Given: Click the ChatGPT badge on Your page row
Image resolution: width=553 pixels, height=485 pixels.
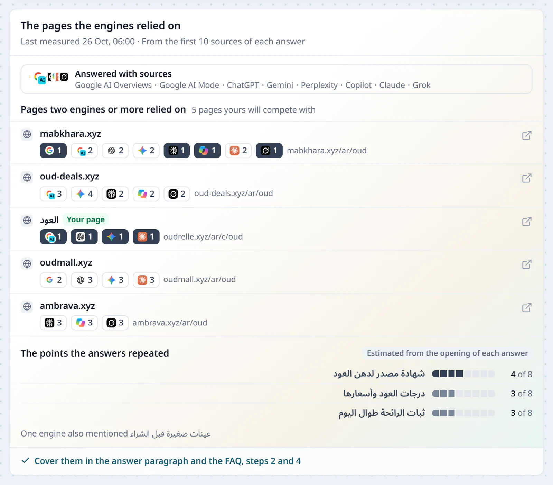Looking at the screenshot, I should (x=84, y=237).
